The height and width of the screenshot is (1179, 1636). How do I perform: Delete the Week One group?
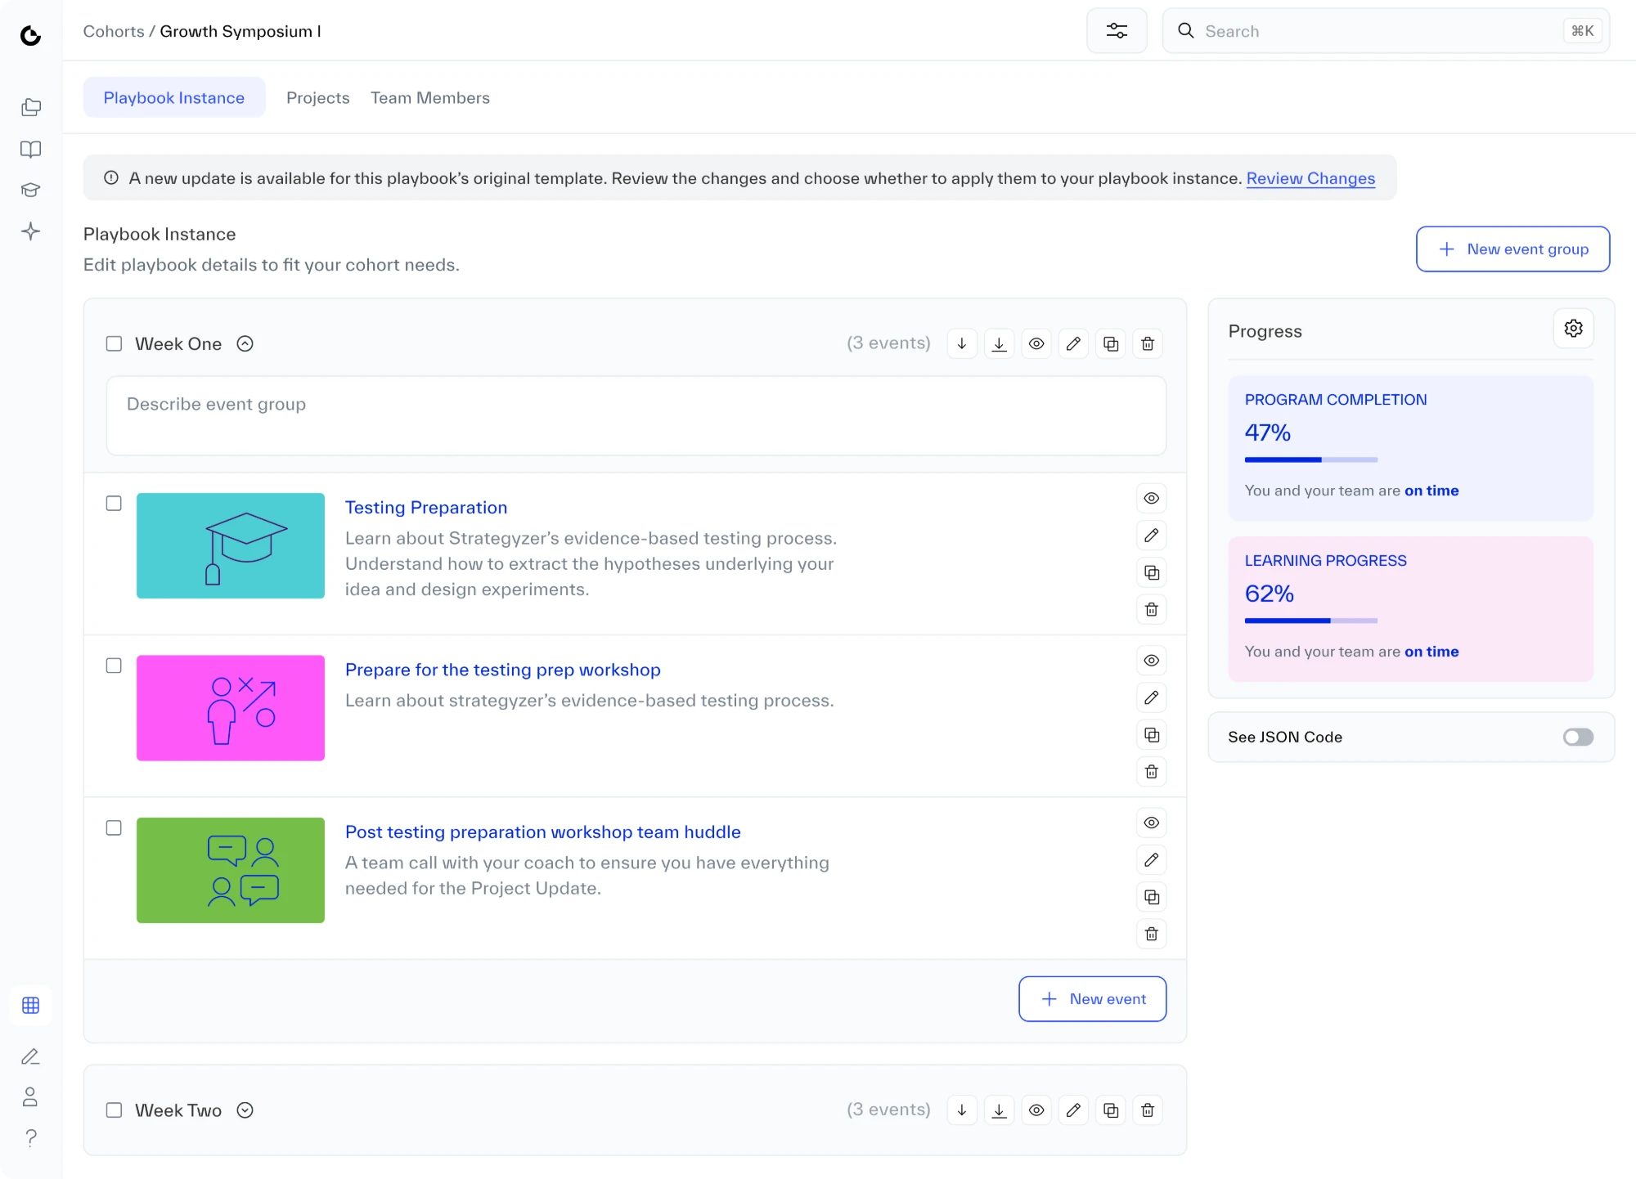pos(1148,343)
